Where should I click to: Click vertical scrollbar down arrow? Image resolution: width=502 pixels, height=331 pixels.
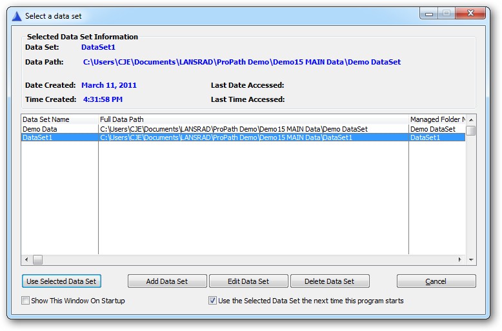[471, 259]
